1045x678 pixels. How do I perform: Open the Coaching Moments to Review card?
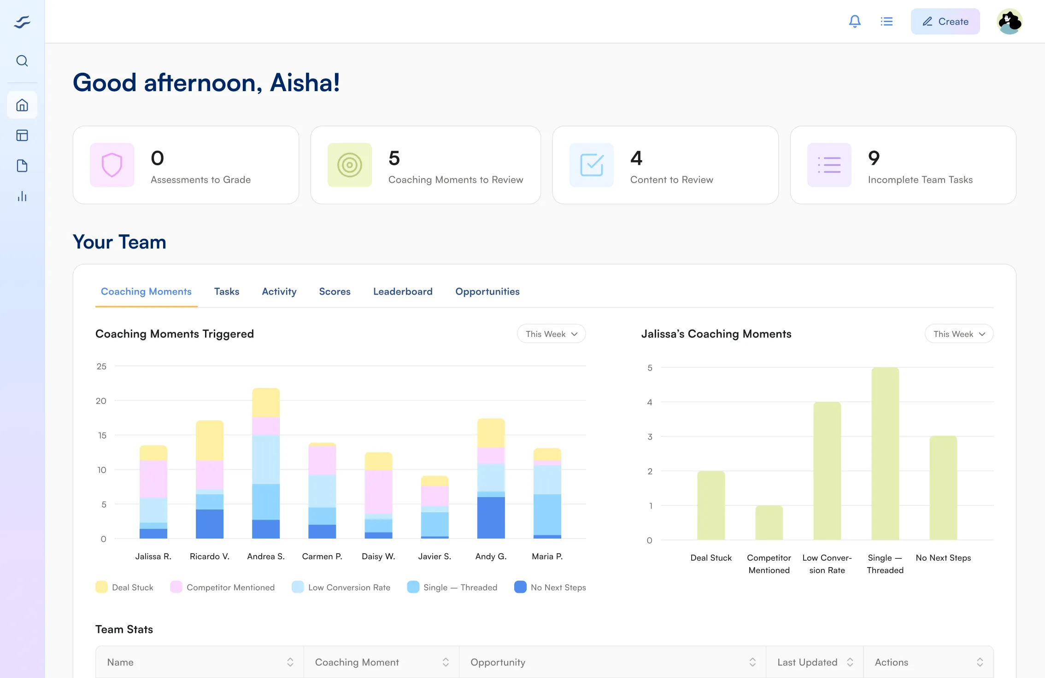tap(425, 165)
